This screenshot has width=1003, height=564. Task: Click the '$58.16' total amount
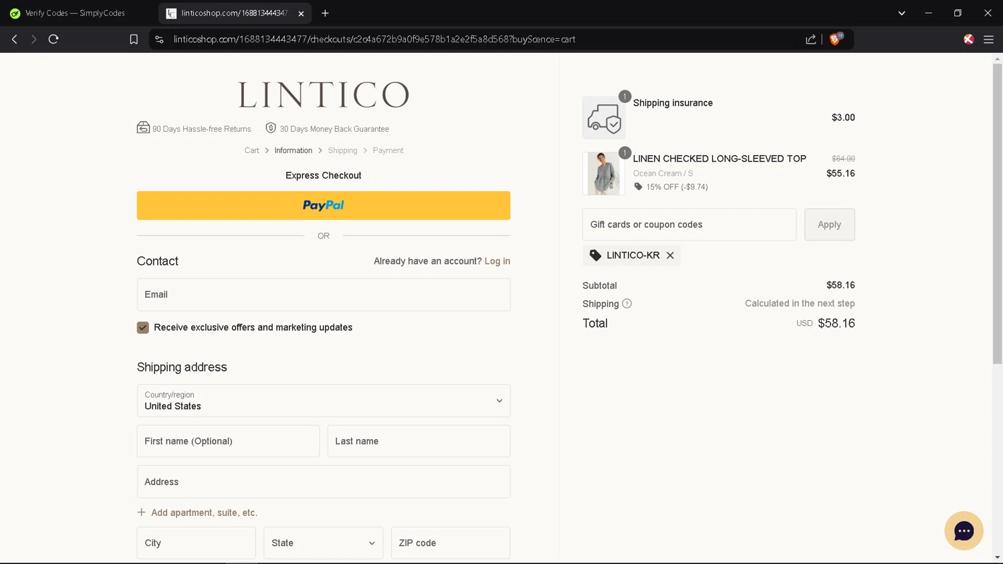837,323
